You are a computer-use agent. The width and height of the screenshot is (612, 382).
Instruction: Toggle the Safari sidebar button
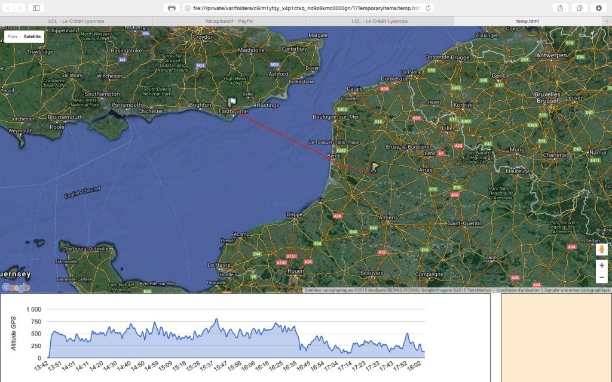(x=36, y=8)
